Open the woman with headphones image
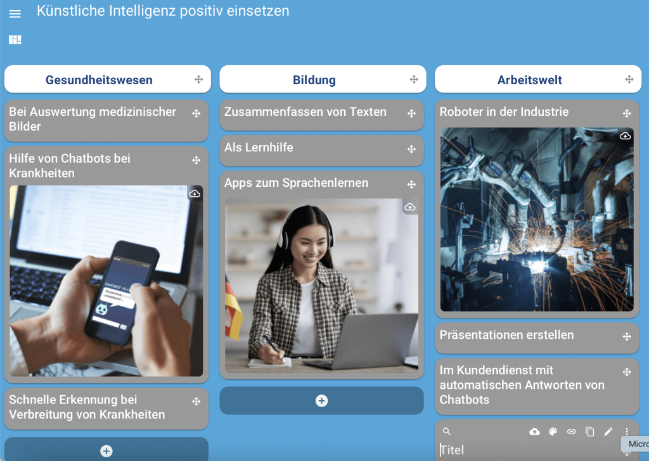649x461 pixels. coord(321,286)
